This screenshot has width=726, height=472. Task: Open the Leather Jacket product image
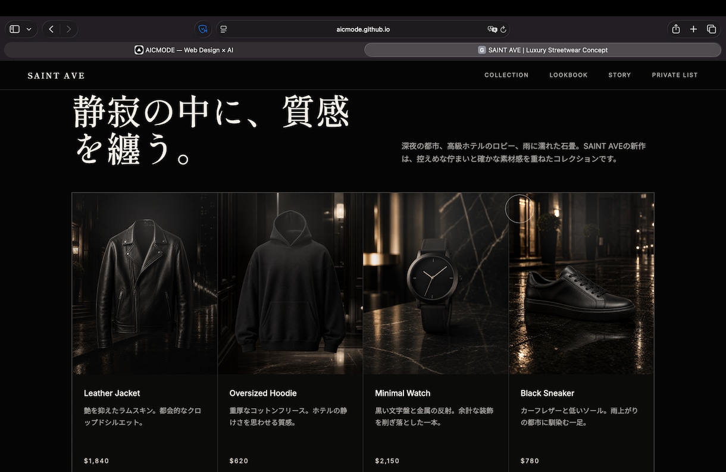pos(145,283)
